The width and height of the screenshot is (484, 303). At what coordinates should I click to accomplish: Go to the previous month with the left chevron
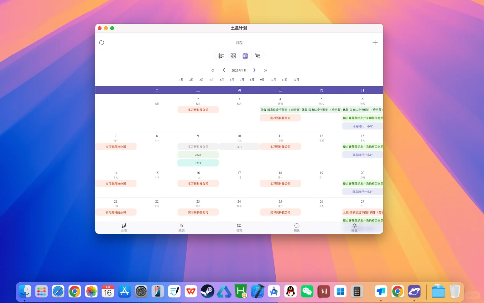224,70
